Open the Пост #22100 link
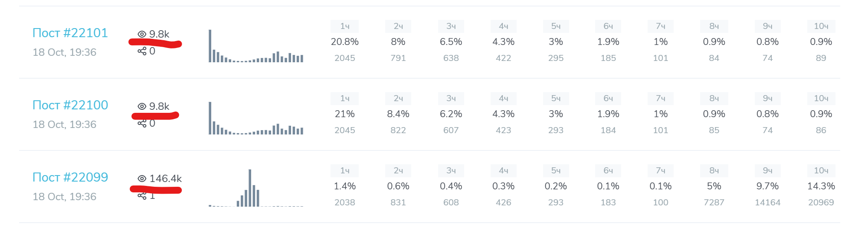Viewport: 858px width, 230px height. coord(70,105)
